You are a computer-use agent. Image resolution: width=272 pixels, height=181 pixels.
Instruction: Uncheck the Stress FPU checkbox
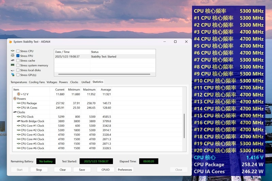point(18,56)
